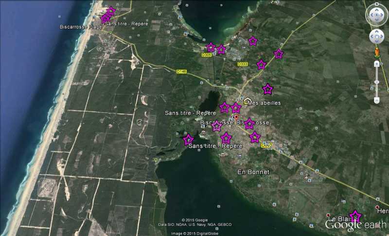Pan left using the Move joystick arrow

point(371,36)
